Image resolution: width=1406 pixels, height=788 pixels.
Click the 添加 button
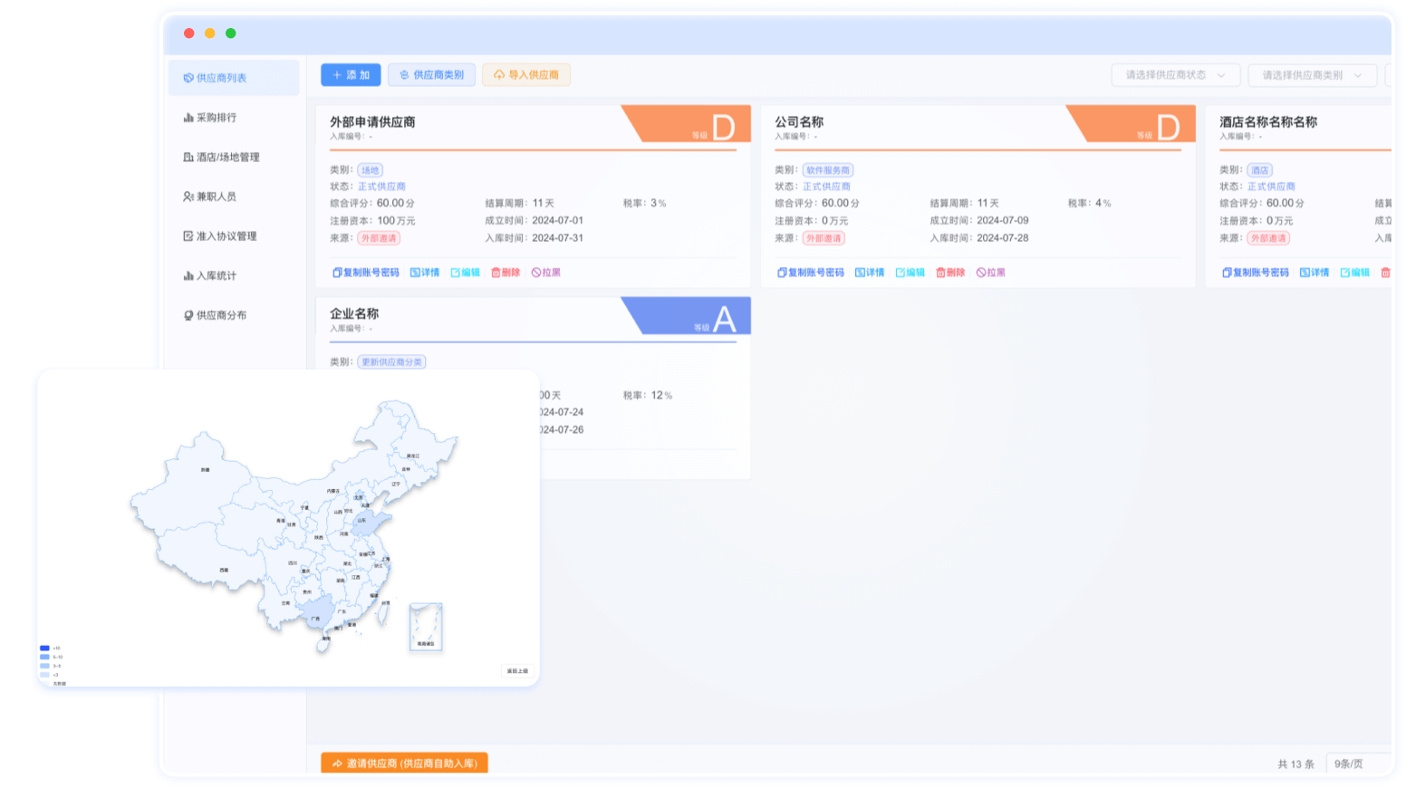[x=351, y=75]
